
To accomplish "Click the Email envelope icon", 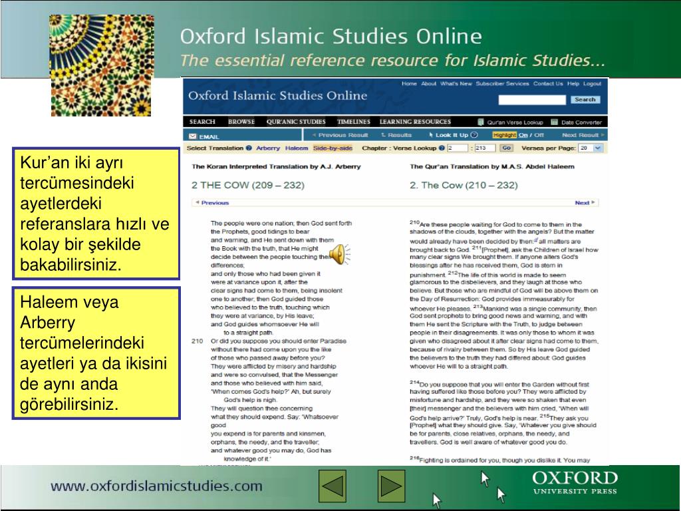I will [193, 136].
